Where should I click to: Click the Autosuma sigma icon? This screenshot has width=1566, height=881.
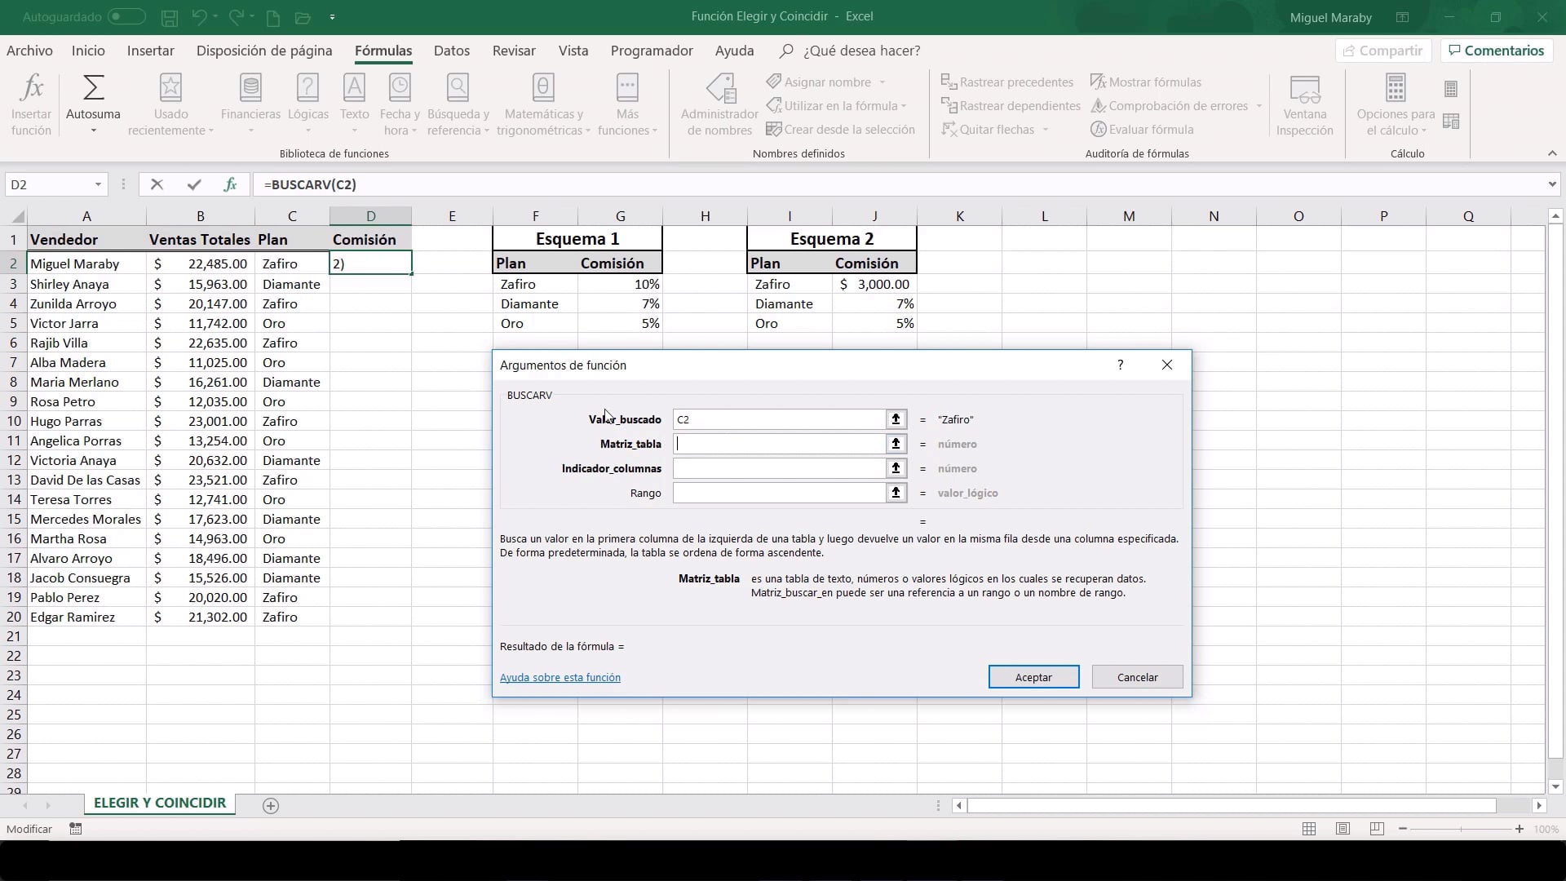[x=93, y=88]
